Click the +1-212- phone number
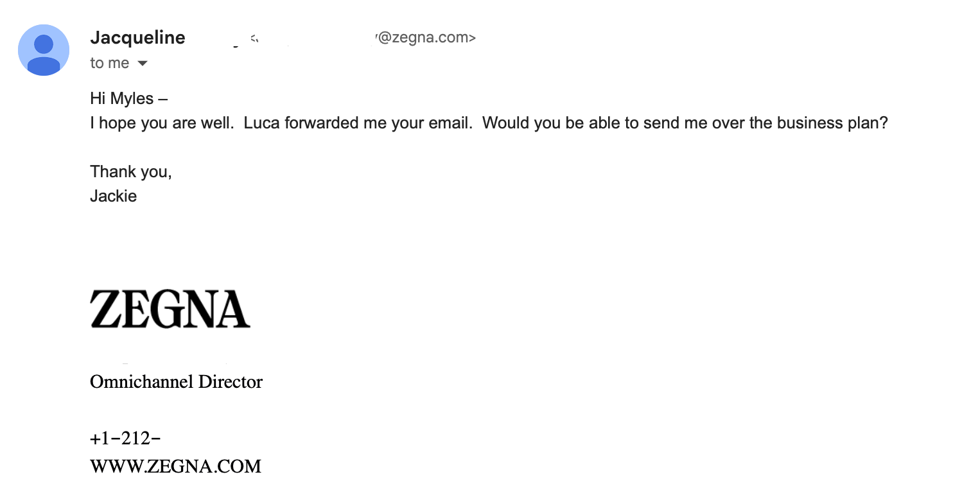 (125, 439)
